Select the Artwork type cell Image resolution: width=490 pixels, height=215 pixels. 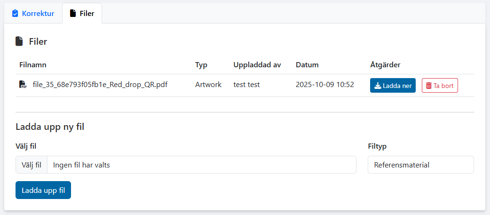click(x=208, y=85)
